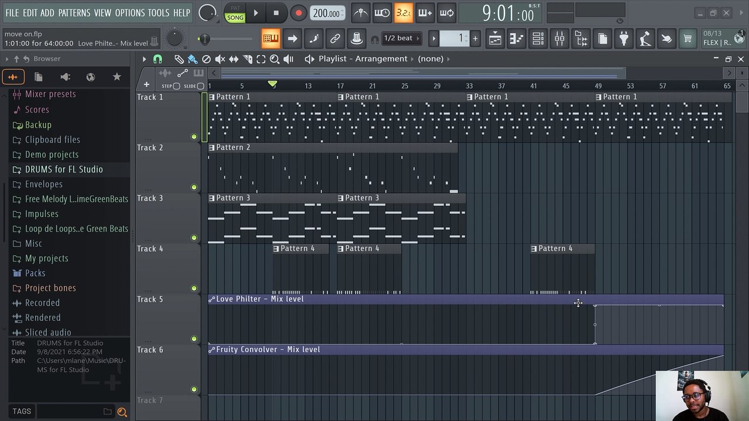Image resolution: width=749 pixels, height=421 pixels.
Task: Open the FILE menu
Action: pos(12,13)
